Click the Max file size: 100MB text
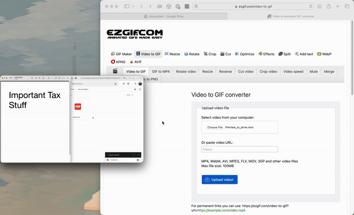Viewport: 354px width, 215px height. pos(217,166)
